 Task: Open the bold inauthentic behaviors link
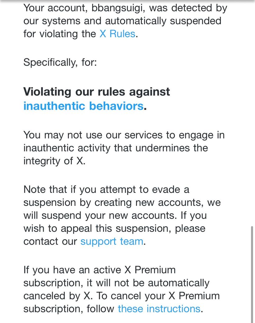[83, 106]
